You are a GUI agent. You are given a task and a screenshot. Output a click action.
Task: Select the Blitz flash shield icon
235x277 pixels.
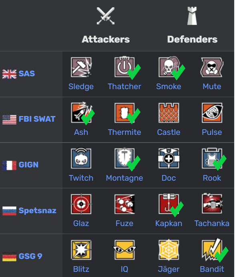(81, 250)
